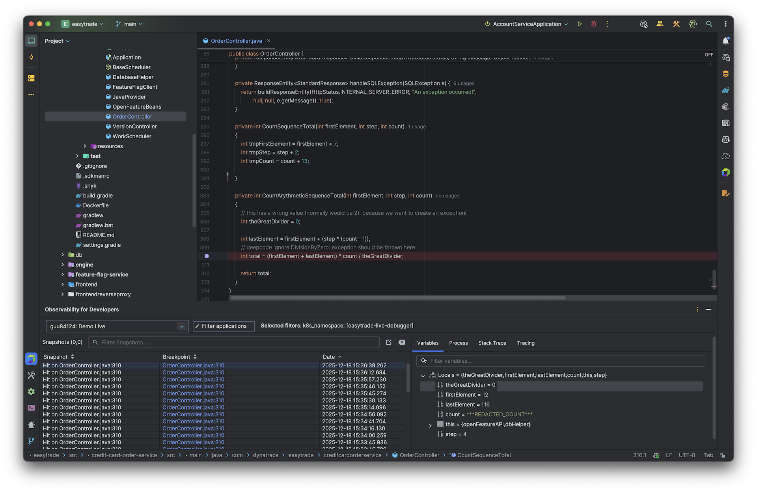Image resolution: width=757 pixels, height=492 pixels.
Task: Open the Gradle elephant panel
Action: [x=726, y=90]
